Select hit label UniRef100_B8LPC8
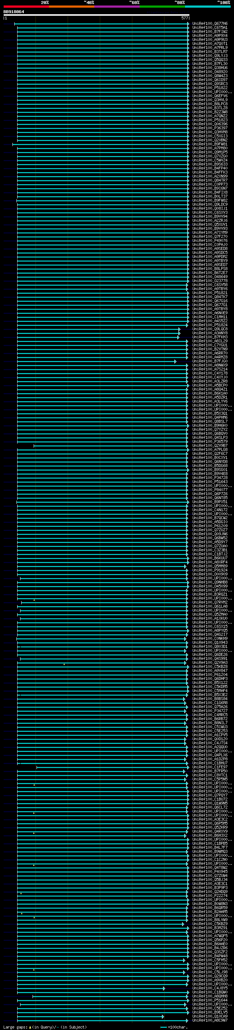This screenshot has width=234, height=1030. 210,104
